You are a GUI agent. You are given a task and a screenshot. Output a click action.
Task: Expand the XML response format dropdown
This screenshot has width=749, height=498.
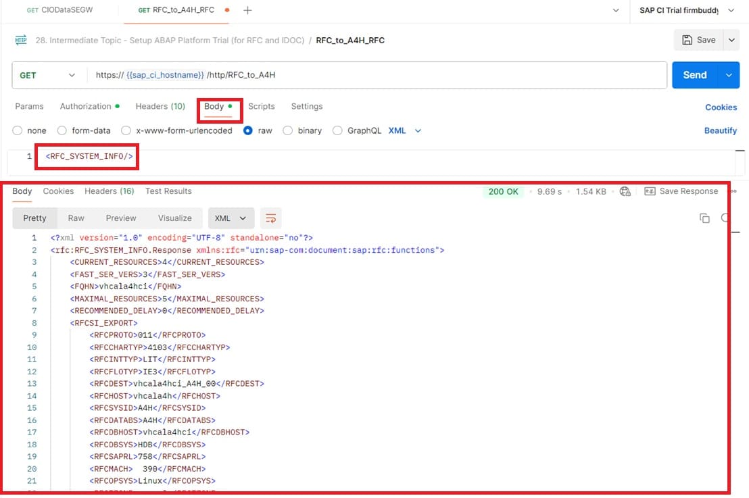pos(231,218)
